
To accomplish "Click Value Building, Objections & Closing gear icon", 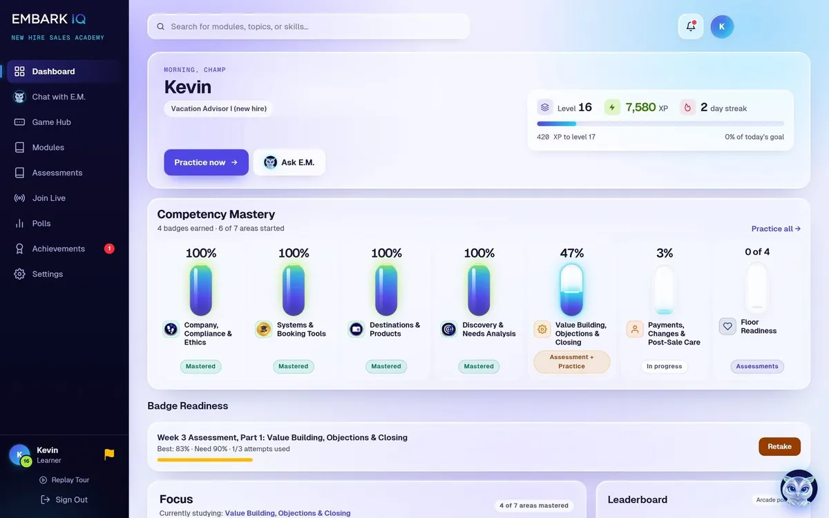I will coord(542,329).
